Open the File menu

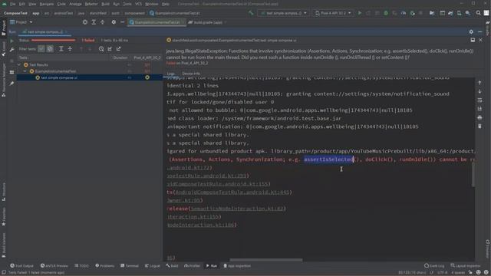tap(12, 4)
